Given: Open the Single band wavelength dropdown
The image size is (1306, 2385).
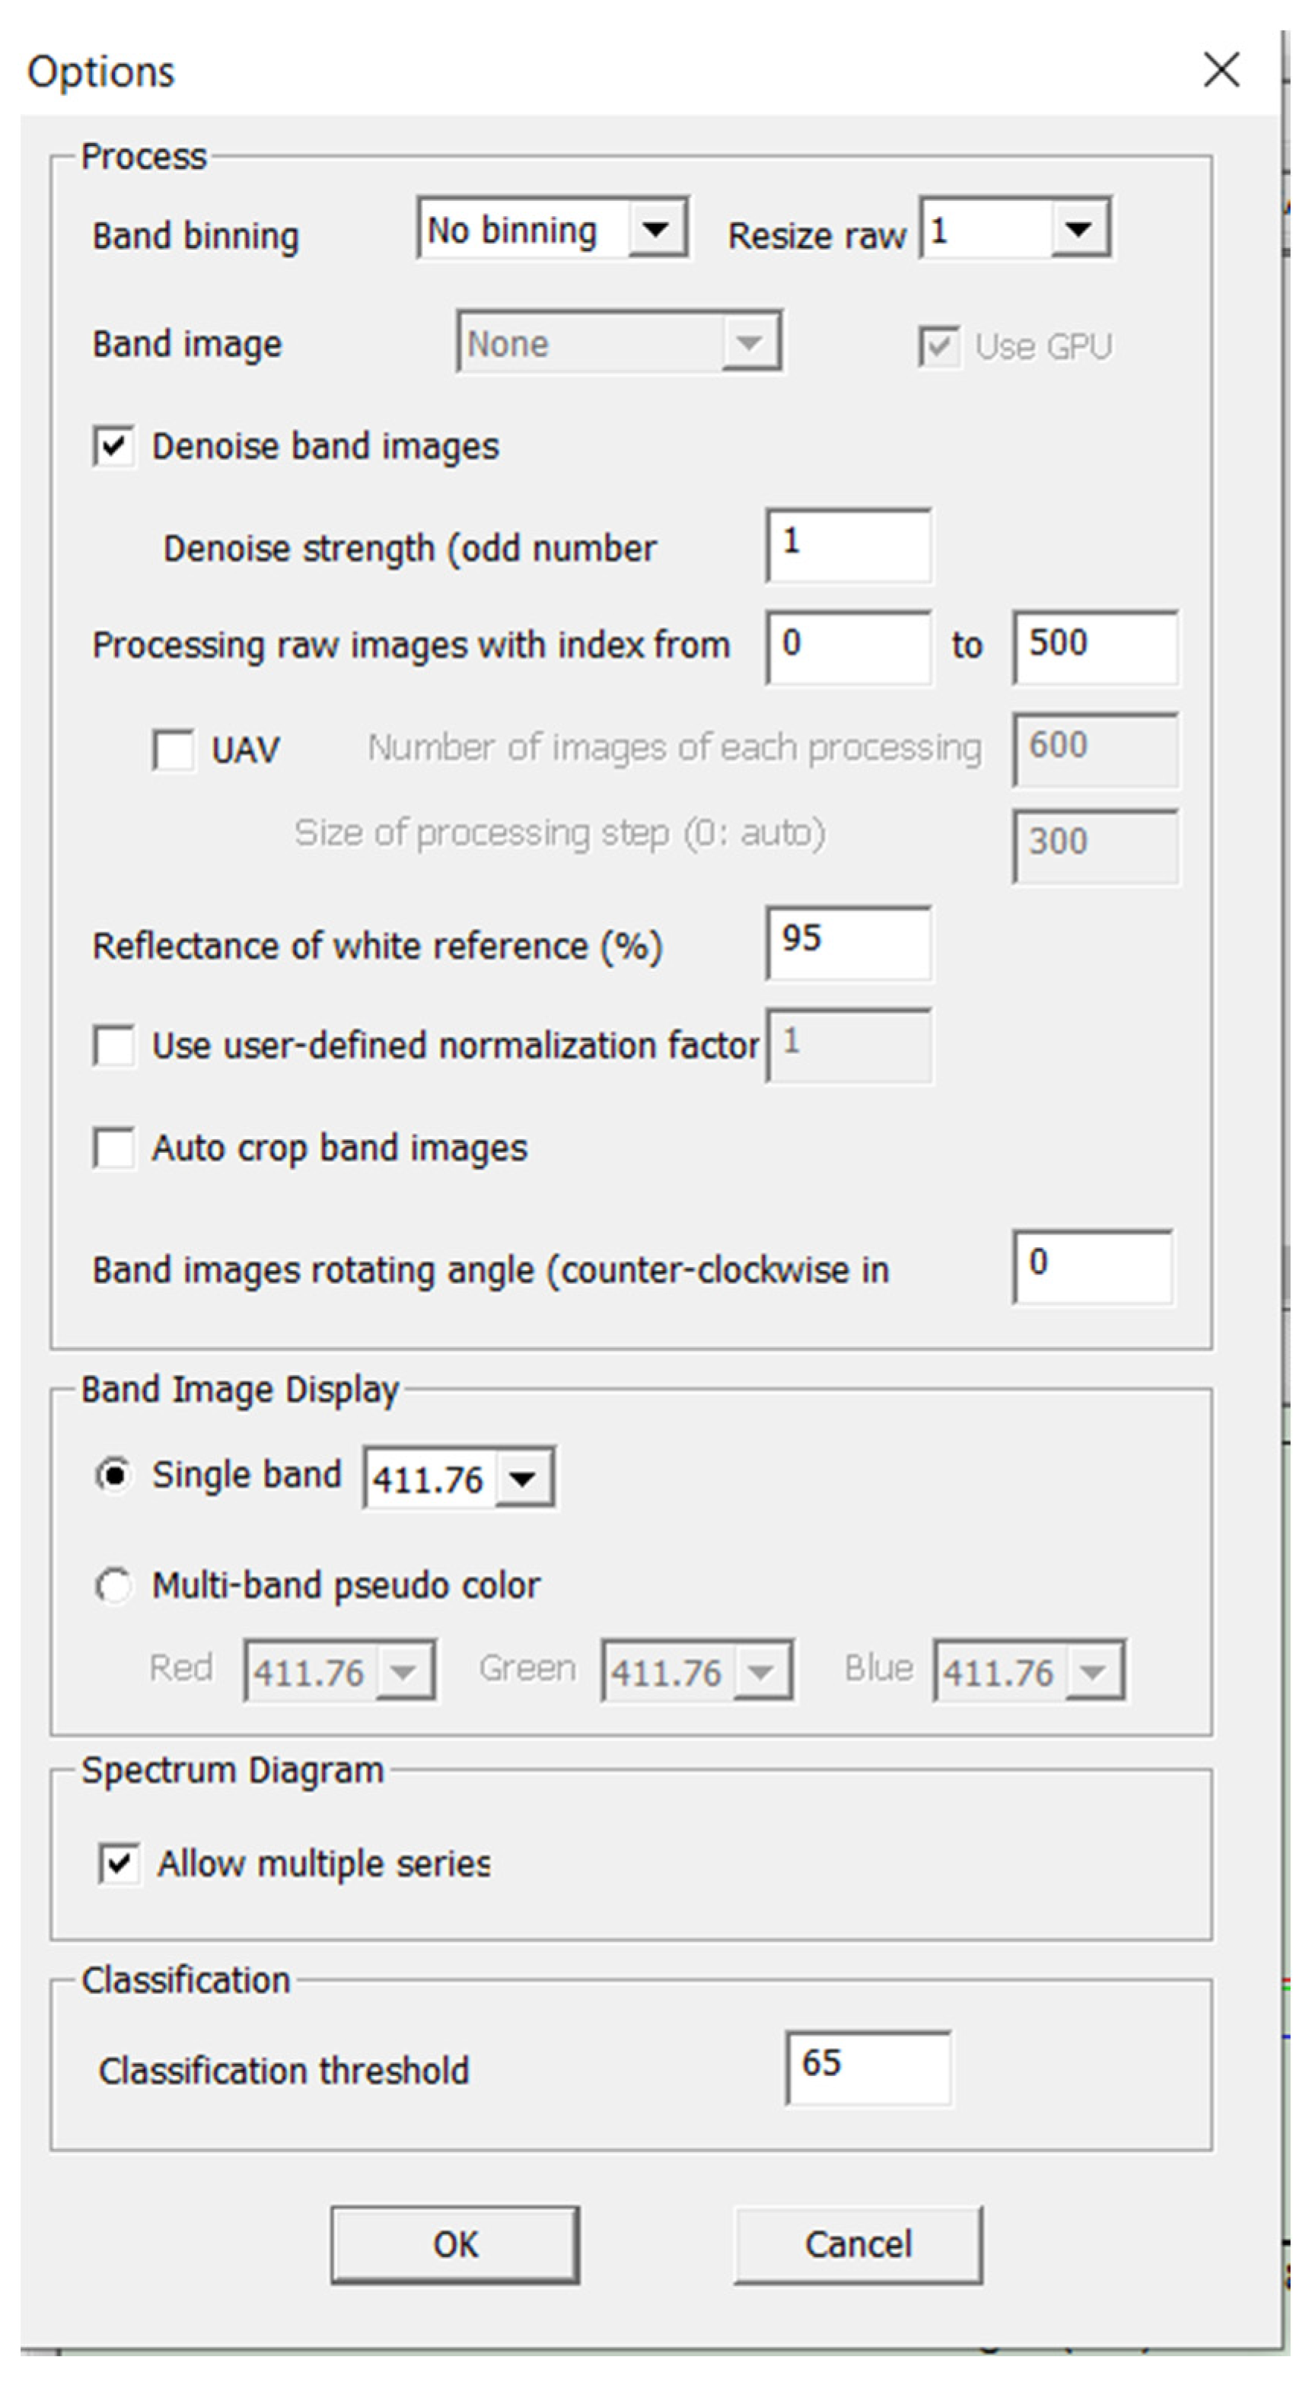Looking at the screenshot, I should 524,1479.
